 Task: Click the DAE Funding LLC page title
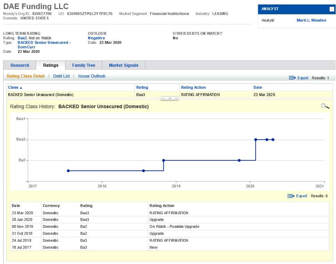coord(36,6)
